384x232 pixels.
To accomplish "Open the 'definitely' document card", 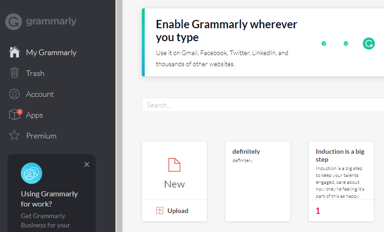I will [x=258, y=182].
